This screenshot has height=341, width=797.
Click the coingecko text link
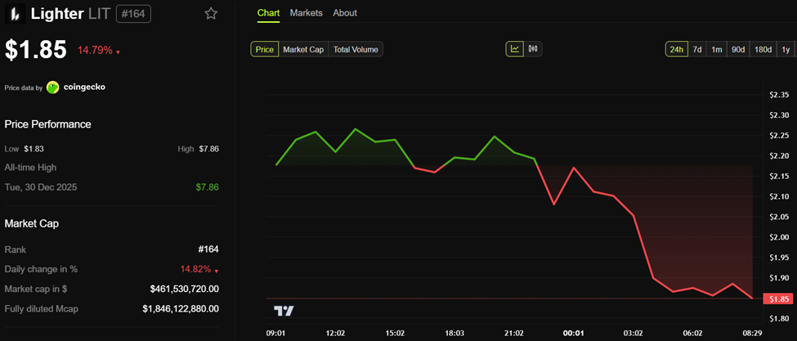click(x=84, y=87)
